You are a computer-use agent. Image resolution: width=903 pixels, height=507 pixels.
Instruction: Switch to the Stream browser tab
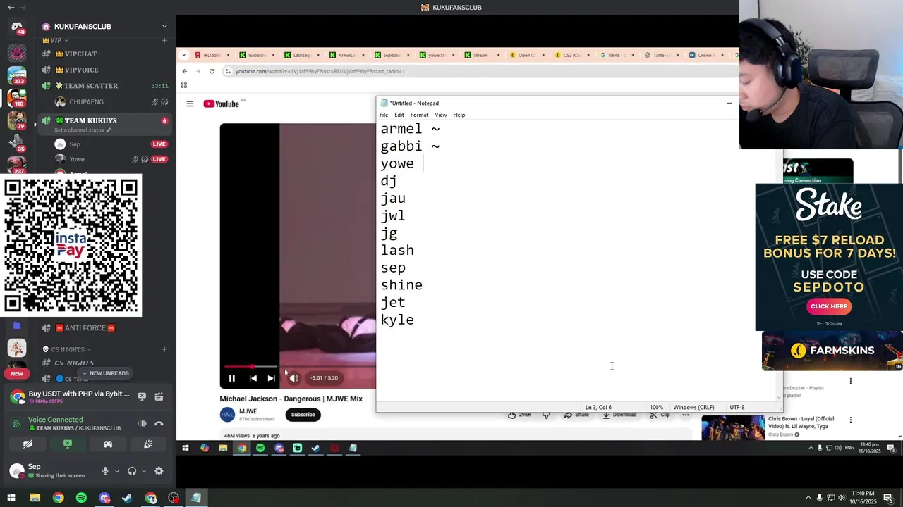(480, 55)
